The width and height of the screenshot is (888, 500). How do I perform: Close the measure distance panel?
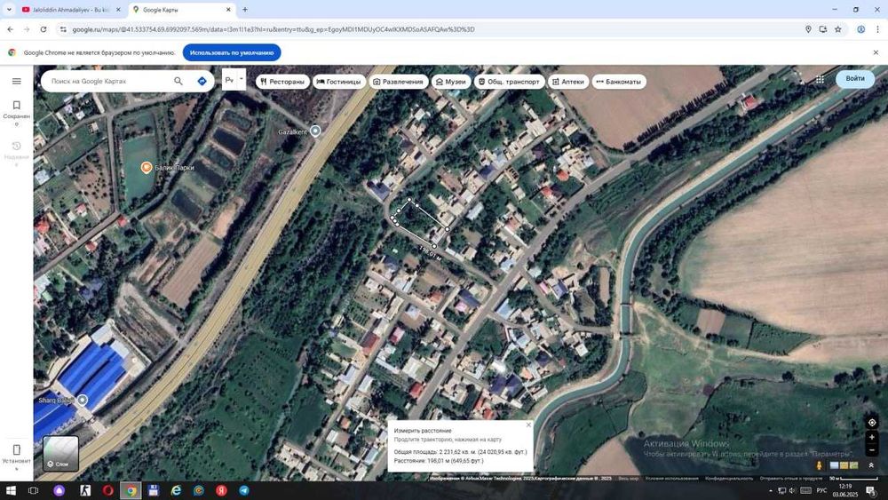pyautogui.click(x=528, y=425)
